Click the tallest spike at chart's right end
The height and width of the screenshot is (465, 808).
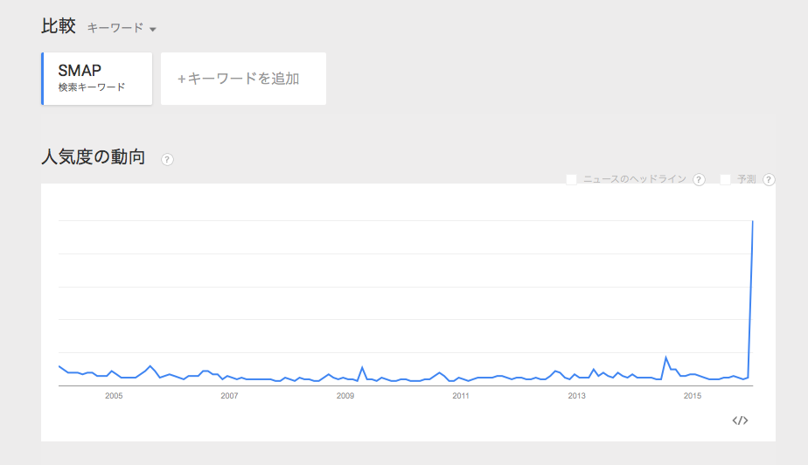[x=752, y=221]
